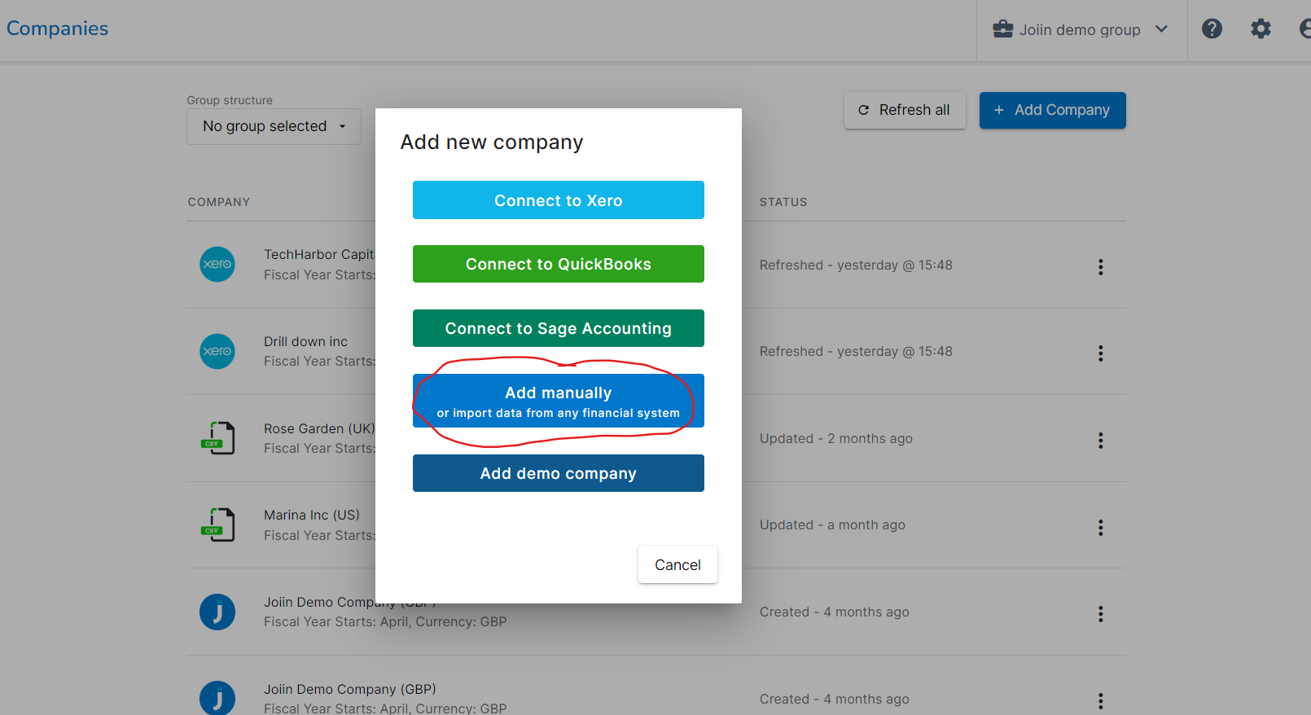Click Updated - a month ago status
The width and height of the screenshot is (1311, 715).
832,524
